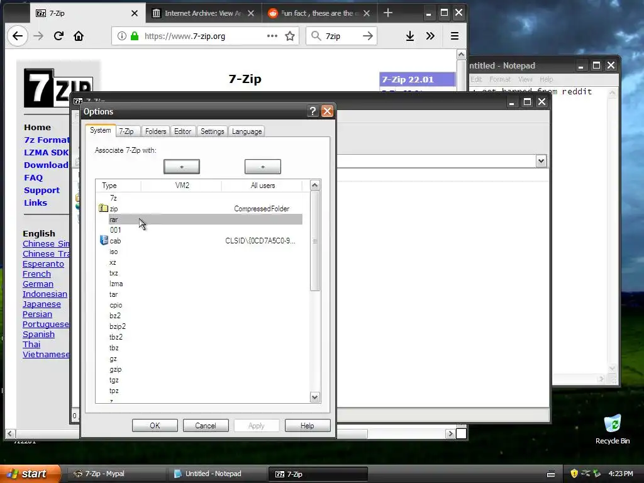Open the Language tab in Options

(247, 131)
